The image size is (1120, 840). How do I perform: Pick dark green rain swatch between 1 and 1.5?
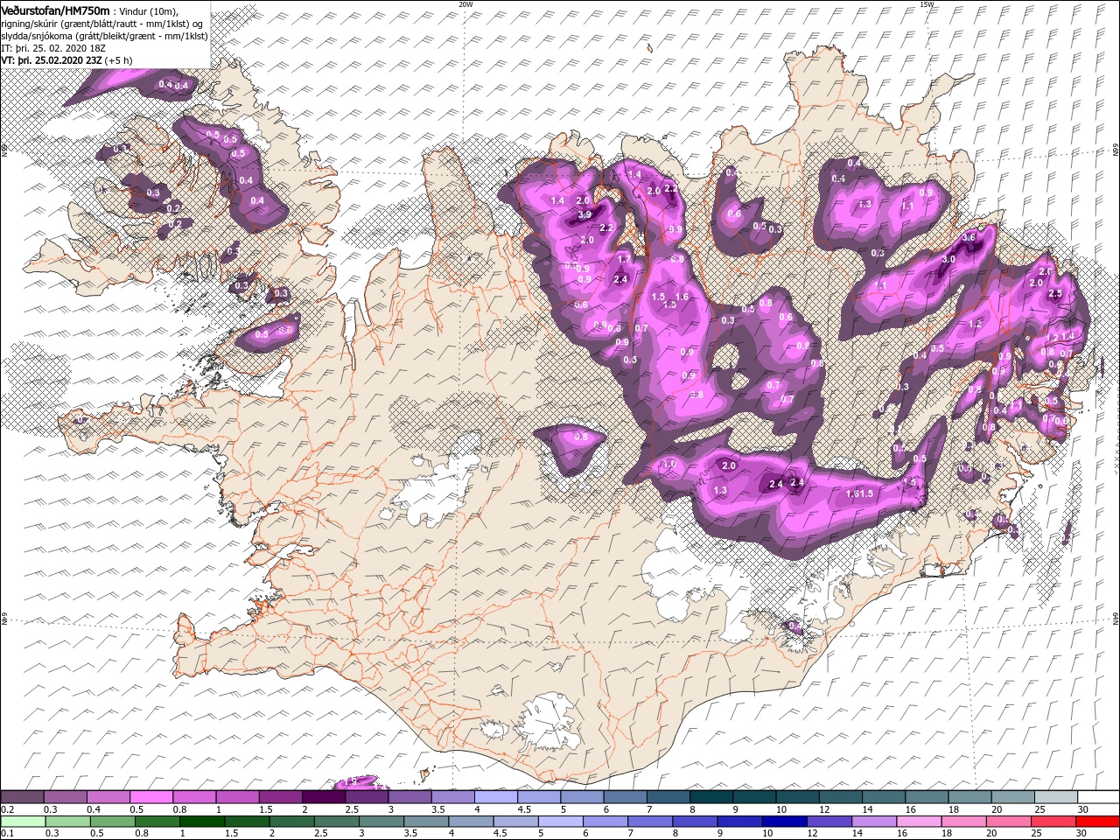200,822
